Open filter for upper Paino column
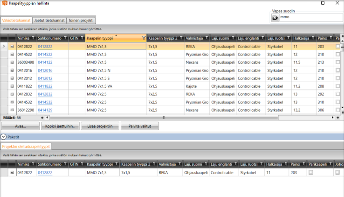The image size is (344, 197). click(x=331, y=38)
